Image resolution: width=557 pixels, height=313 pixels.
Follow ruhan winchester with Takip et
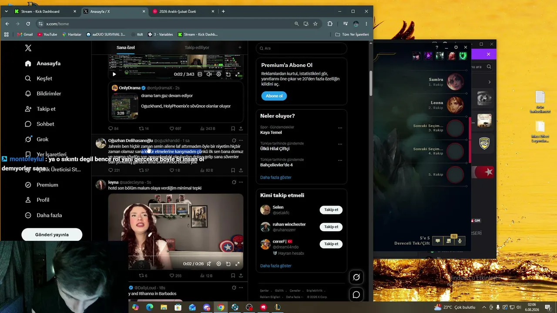pyautogui.click(x=331, y=227)
